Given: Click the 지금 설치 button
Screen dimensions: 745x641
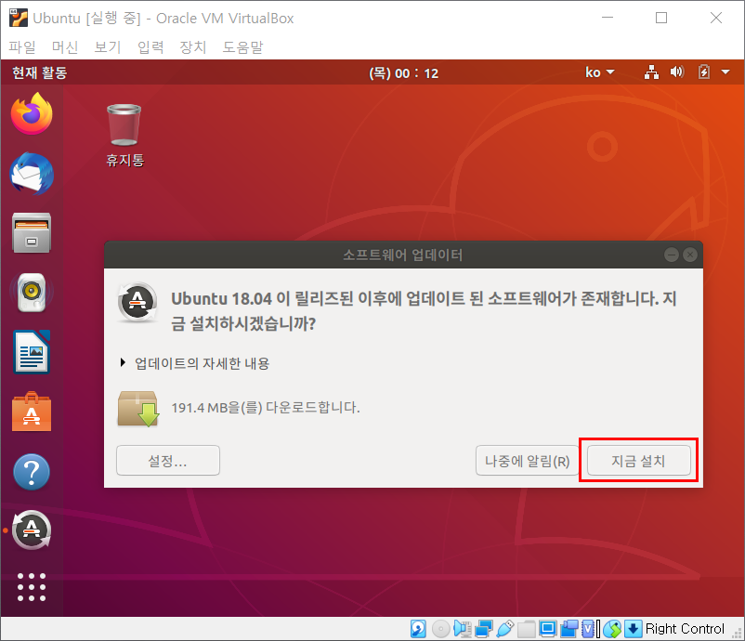Looking at the screenshot, I should (638, 461).
